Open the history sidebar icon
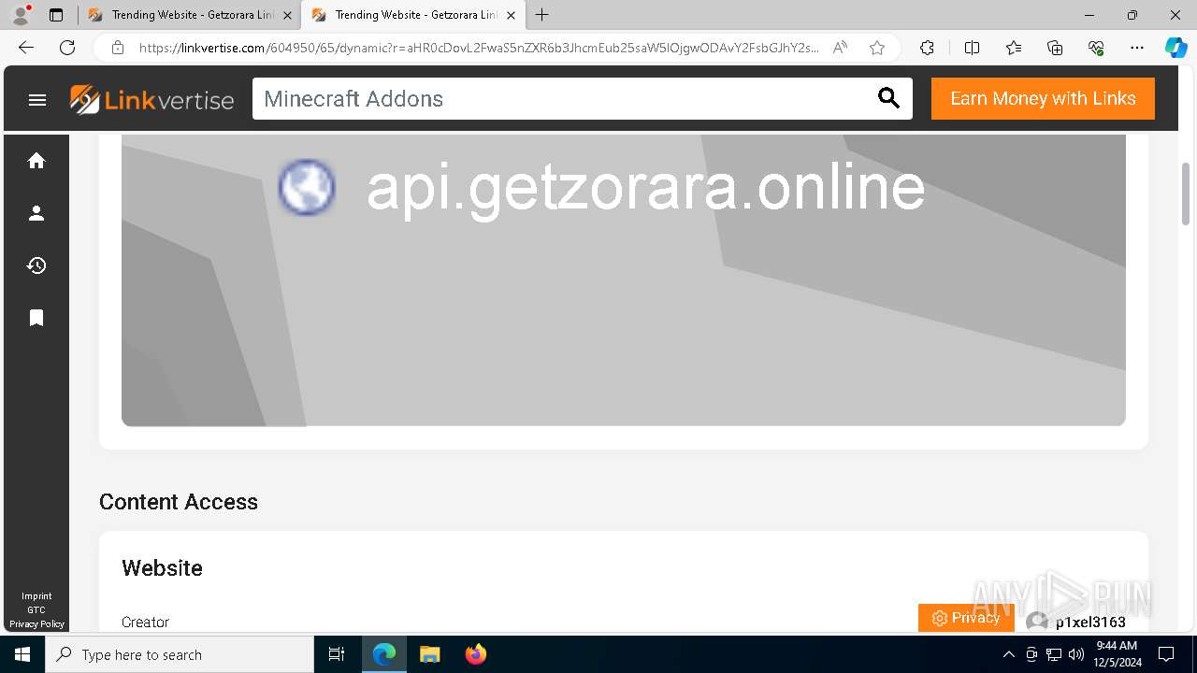Image resolution: width=1197 pixels, height=673 pixels. click(x=36, y=265)
